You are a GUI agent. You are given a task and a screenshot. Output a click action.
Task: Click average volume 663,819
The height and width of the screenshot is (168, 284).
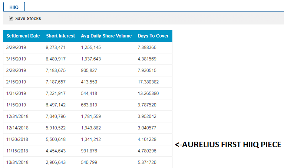tap(89, 105)
